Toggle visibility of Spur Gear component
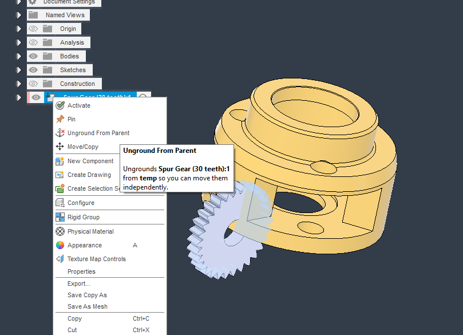 [36, 97]
